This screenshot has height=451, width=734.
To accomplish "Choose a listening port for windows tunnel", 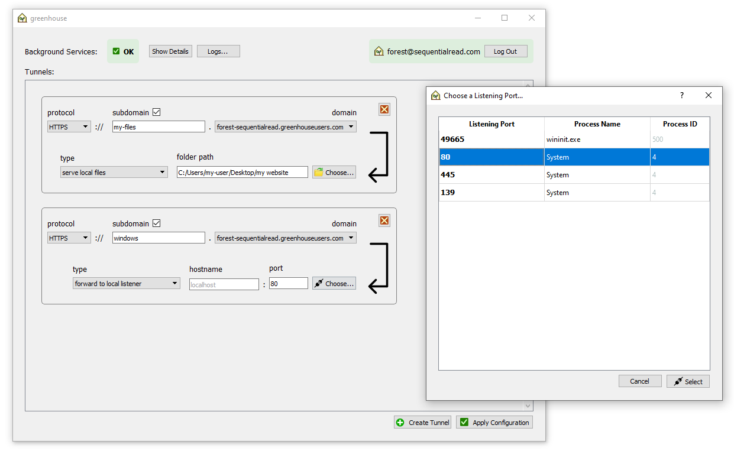I will click(334, 283).
